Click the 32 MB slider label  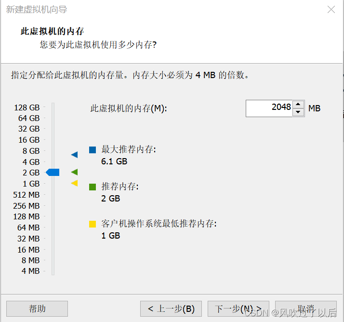tap(28, 239)
